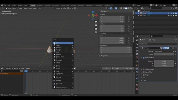Click the pan hand viewport icon
The height and width of the screenshot is (100, 178).
point(96,25)
